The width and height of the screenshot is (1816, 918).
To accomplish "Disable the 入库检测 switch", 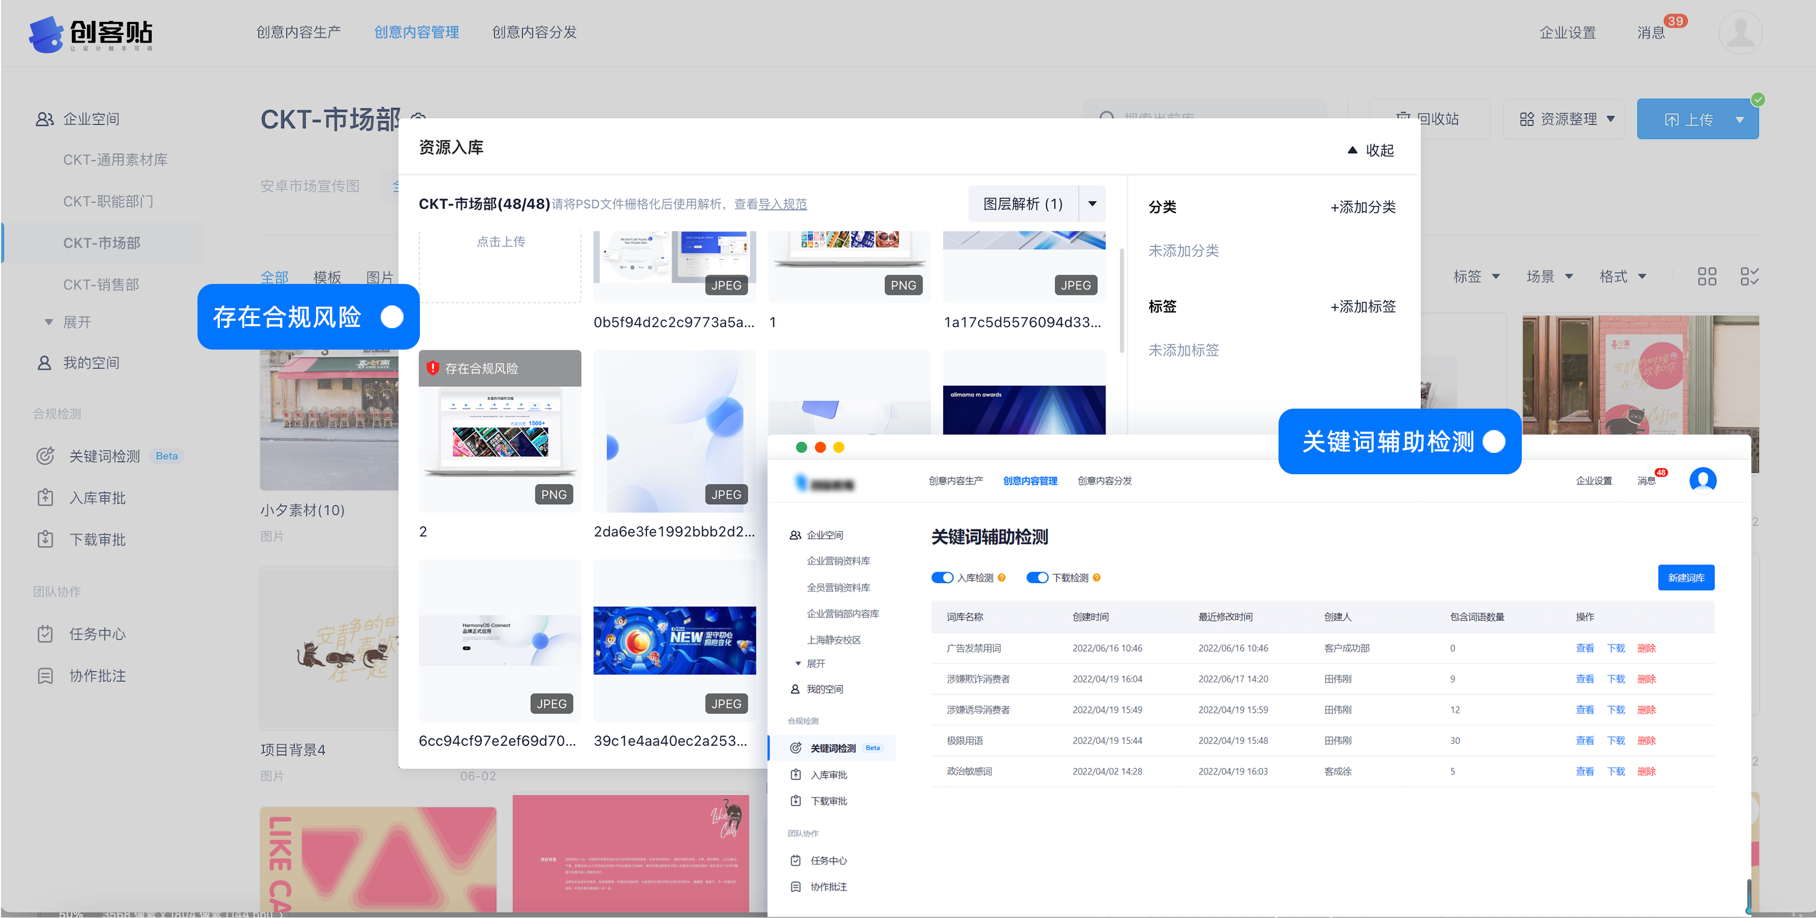I will point(942,577).
